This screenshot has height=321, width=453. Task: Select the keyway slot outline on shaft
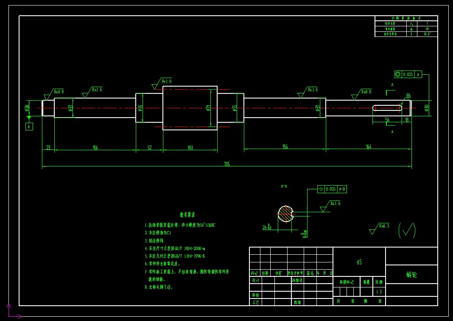387,108
